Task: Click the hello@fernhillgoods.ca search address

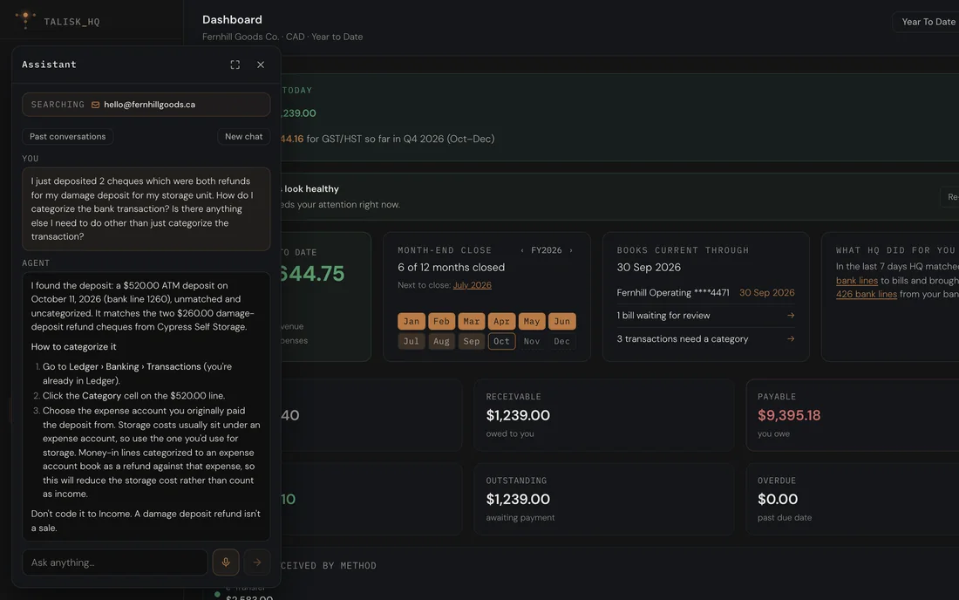Action: point(149,105)
